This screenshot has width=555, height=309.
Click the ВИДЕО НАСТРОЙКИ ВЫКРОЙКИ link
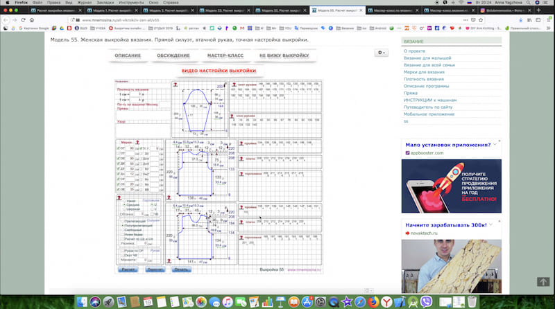pos(219,71)
